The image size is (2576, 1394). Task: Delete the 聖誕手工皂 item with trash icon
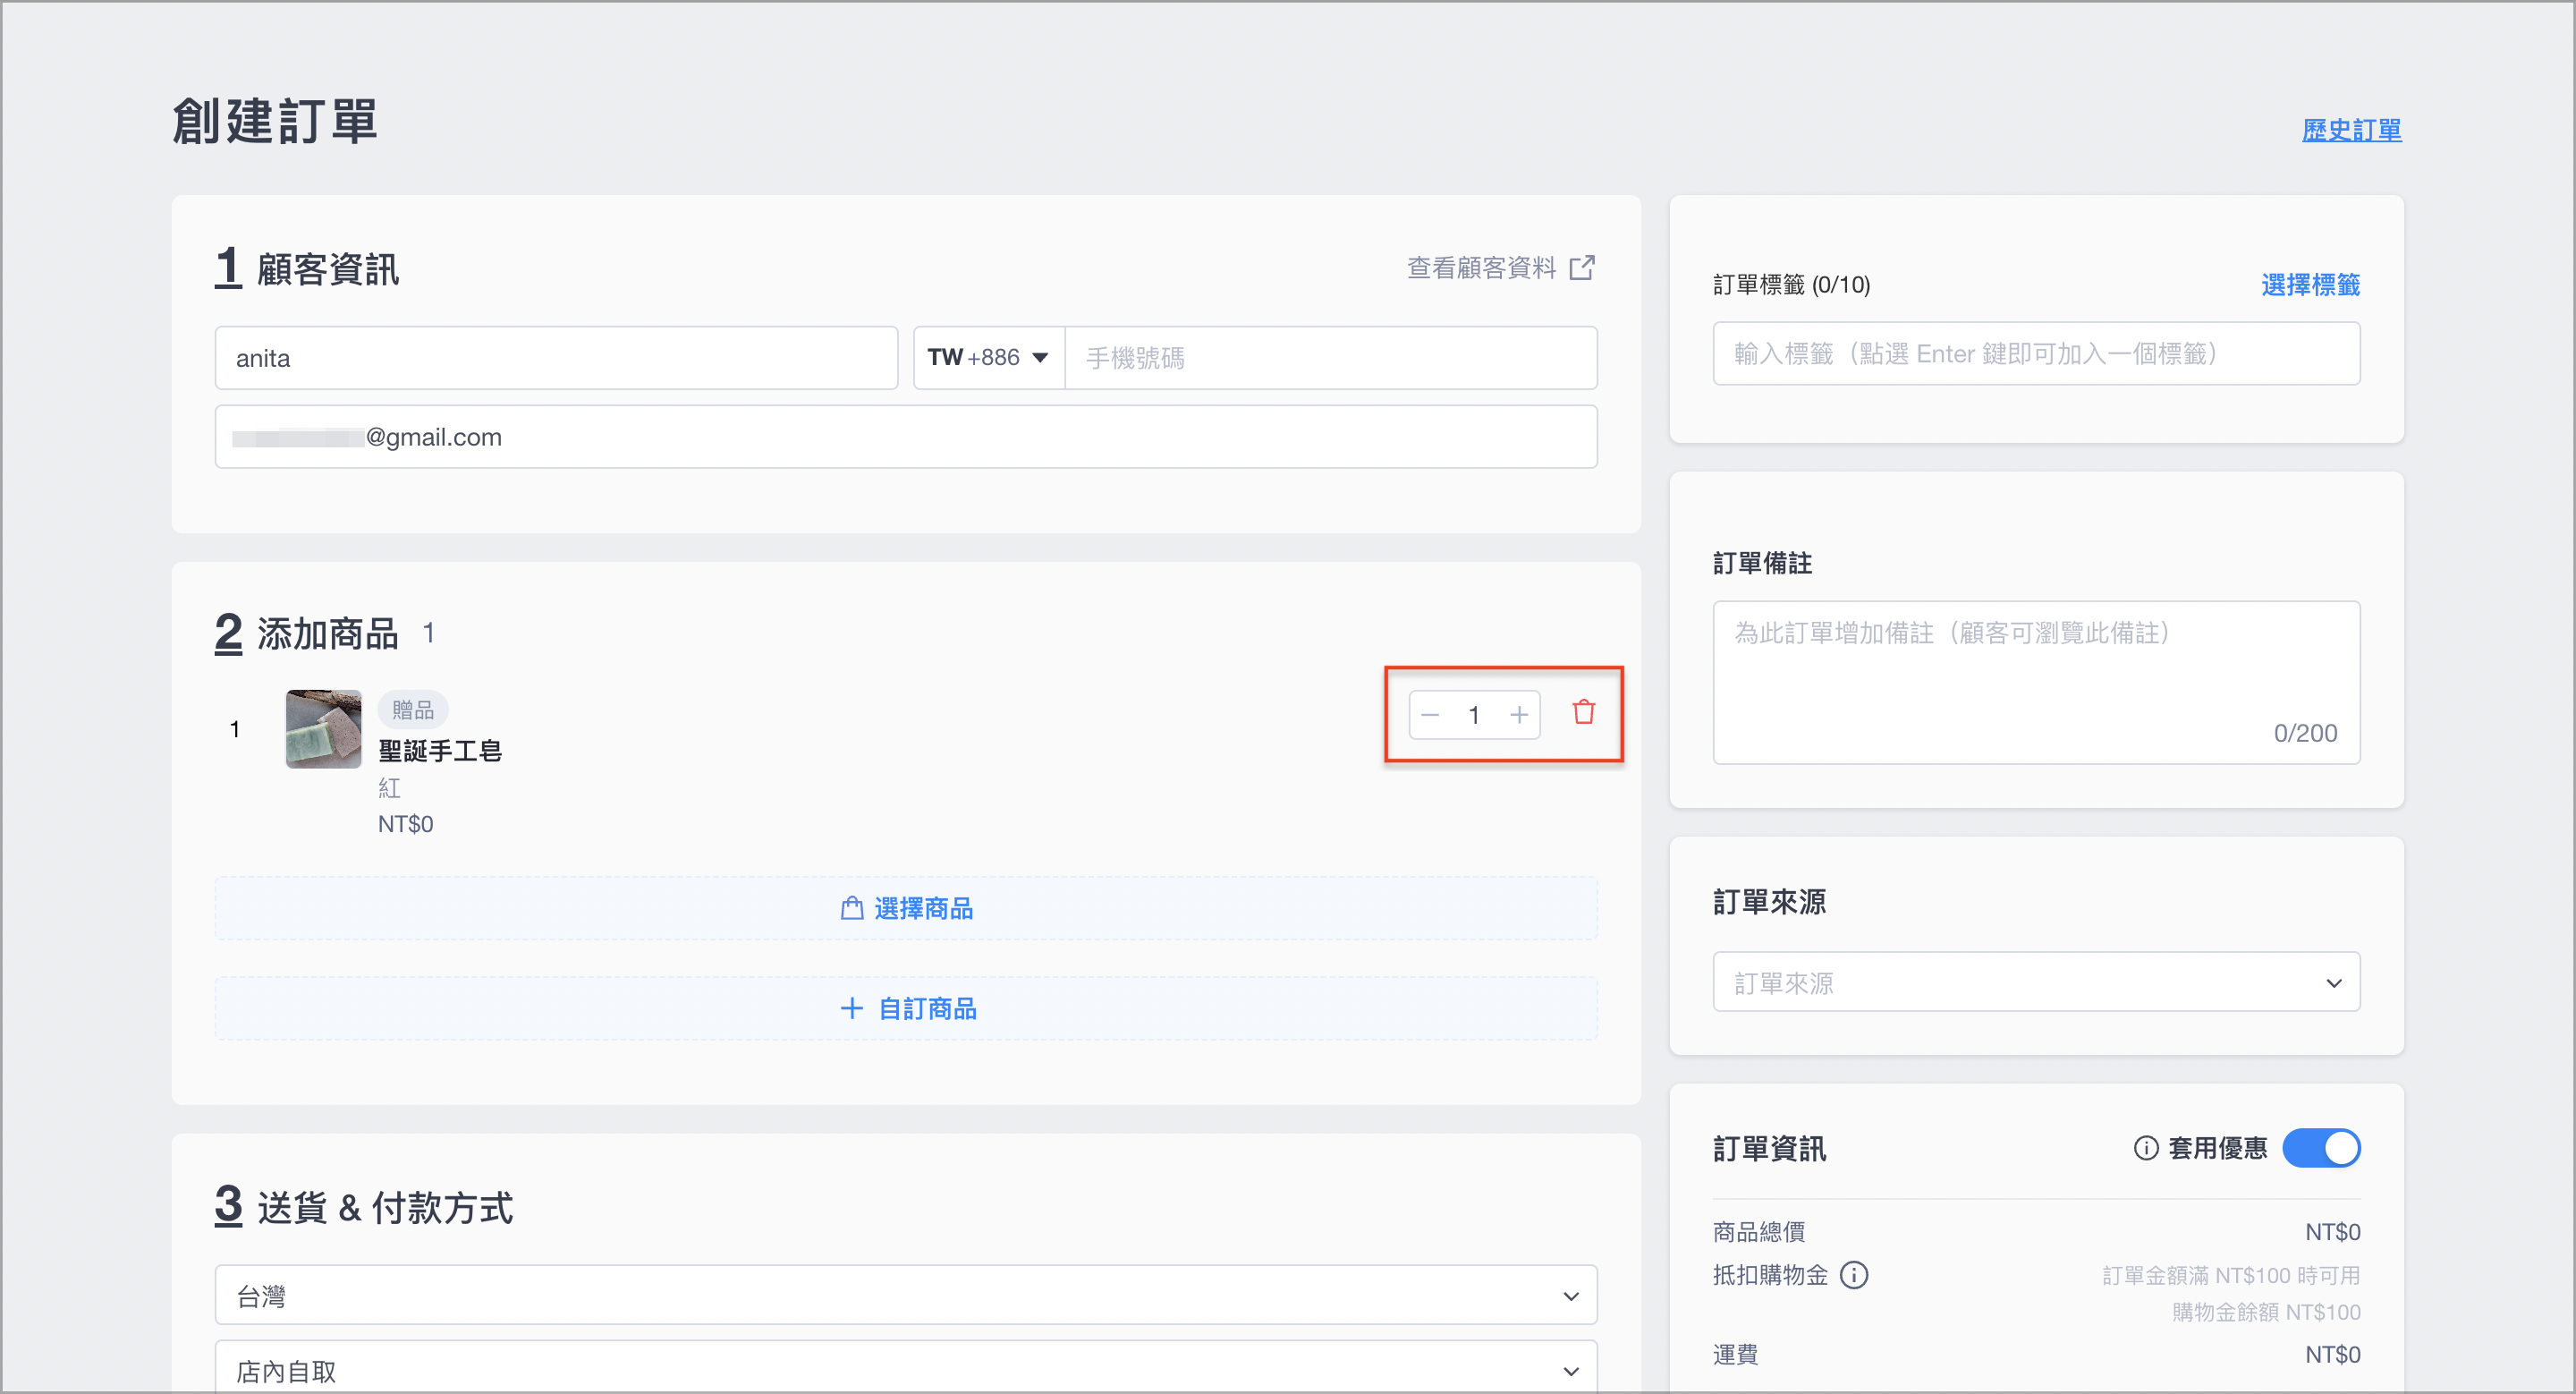(1583, 713)
